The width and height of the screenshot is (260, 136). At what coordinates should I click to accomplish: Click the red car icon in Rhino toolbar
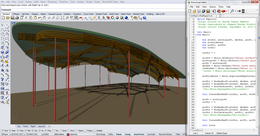click(80, 18)
